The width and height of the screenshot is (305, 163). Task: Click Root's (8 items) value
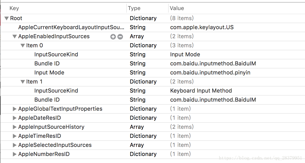(x=182, y=18)
